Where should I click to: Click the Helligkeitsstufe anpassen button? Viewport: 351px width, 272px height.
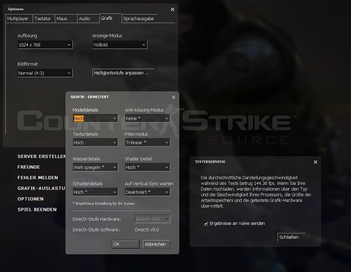point(123,73)
